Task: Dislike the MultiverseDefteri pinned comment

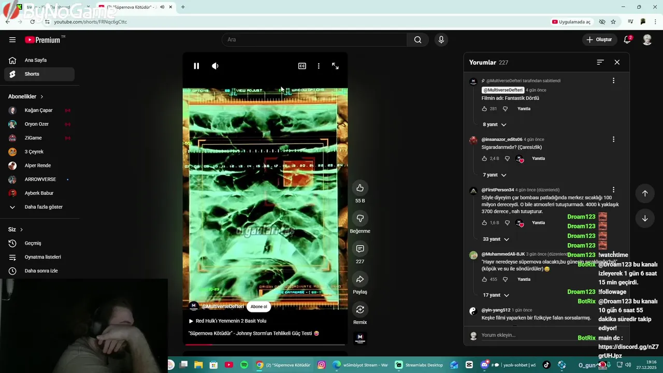Action: (505, 109)
